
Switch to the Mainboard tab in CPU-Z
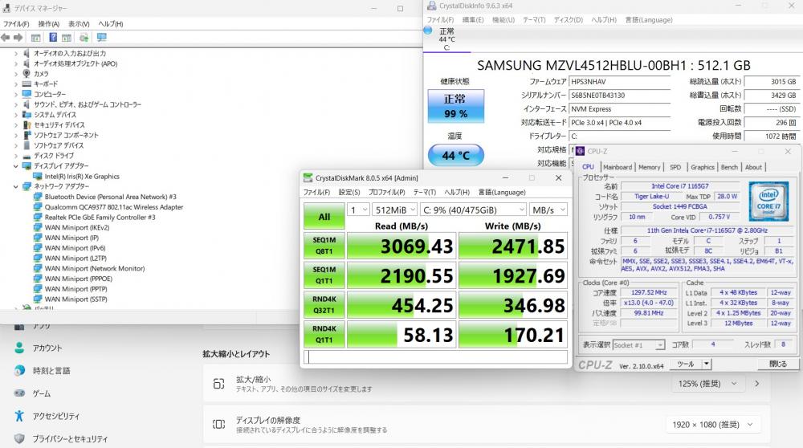617,167
